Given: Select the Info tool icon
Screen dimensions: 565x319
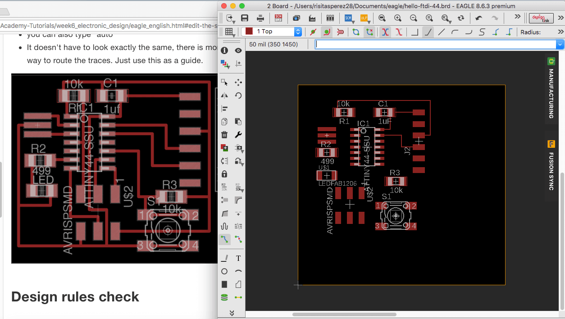Looking at the screenshot, I should coord(224,50).
